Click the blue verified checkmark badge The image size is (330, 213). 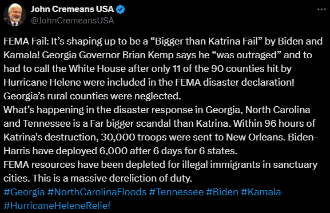[120, 10]
